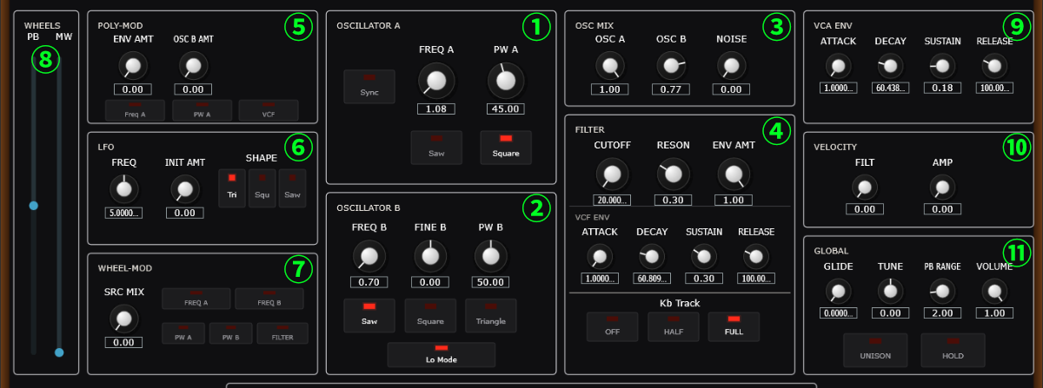1043x388 pixels.
Task: Turn on the HOLD button
Action: (x=953, y=350)
